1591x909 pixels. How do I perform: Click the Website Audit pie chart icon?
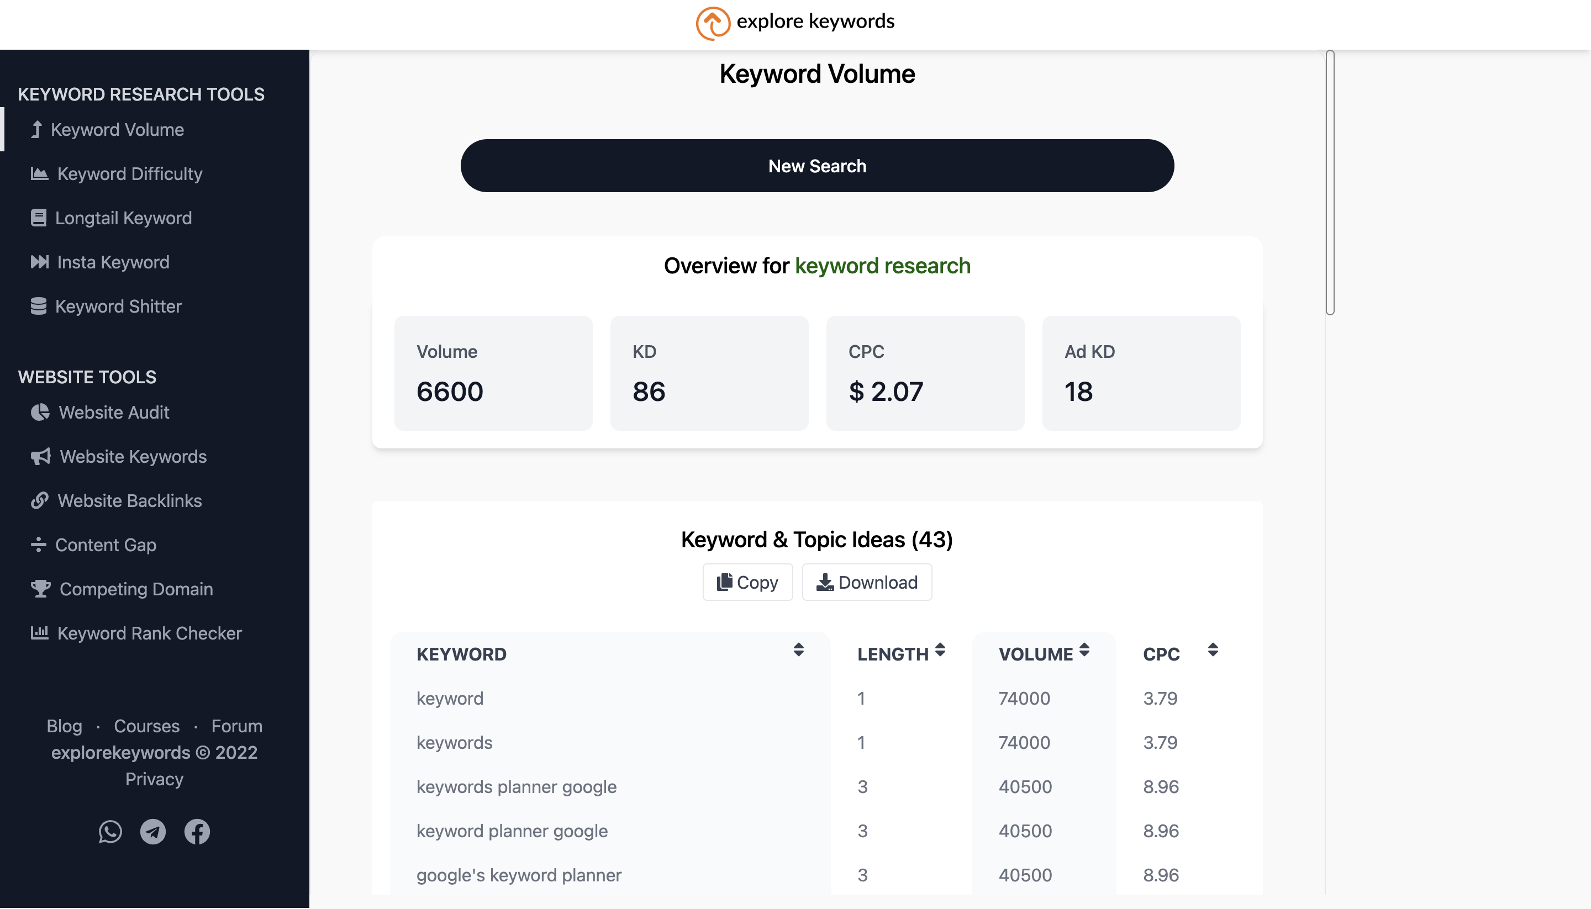pyautogui.click(x=40, y=412)
